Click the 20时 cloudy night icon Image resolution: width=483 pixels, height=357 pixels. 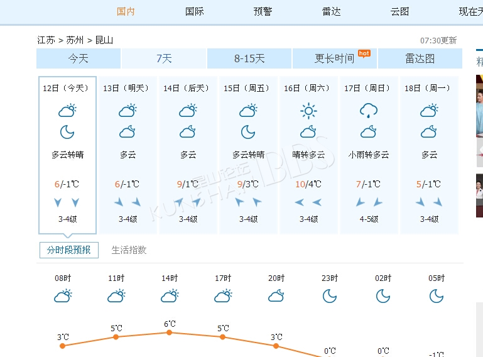[x=276, y=295]
